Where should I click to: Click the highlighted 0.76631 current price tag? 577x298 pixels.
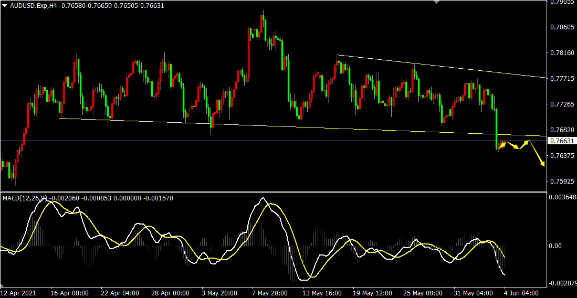(561, 141)
